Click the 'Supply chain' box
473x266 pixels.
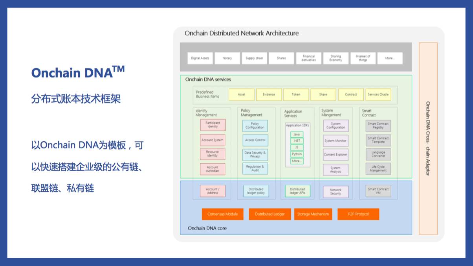[254, 58]
